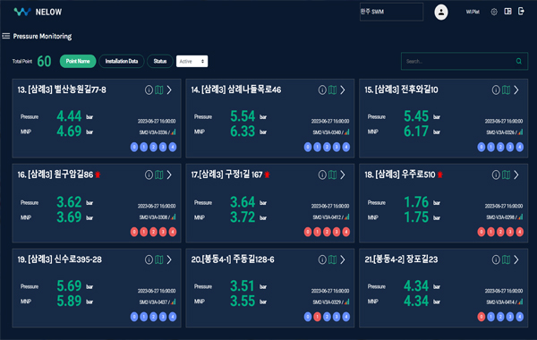This screenshot has width=537, height=340.
Task: Open the Active status dropdown
Action: (x=192, y=61)
